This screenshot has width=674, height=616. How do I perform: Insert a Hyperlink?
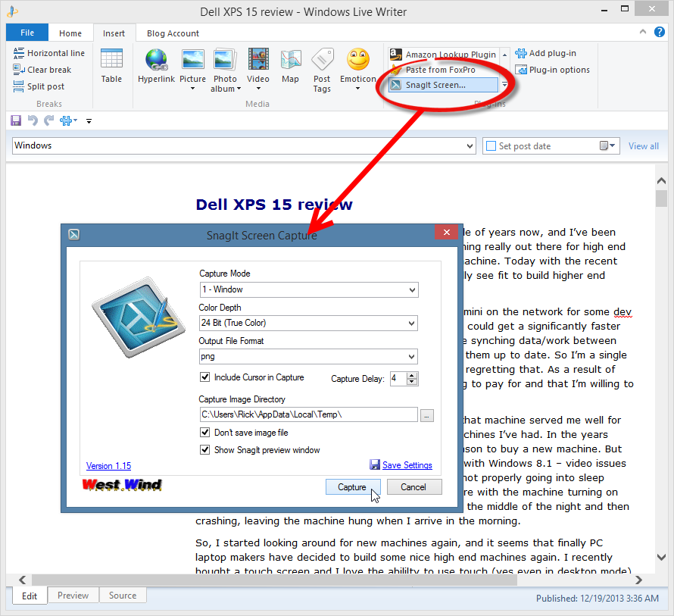pyautogui.click(x=156, y=66)
